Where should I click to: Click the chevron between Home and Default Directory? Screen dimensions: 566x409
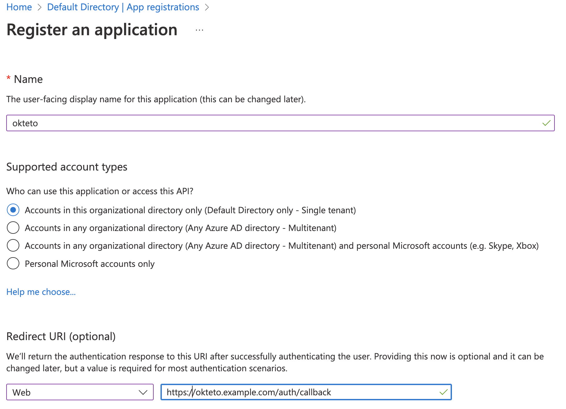(x=39, y=7)
